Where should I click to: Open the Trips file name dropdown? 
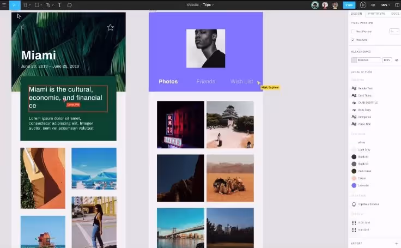tap(209, 5)
